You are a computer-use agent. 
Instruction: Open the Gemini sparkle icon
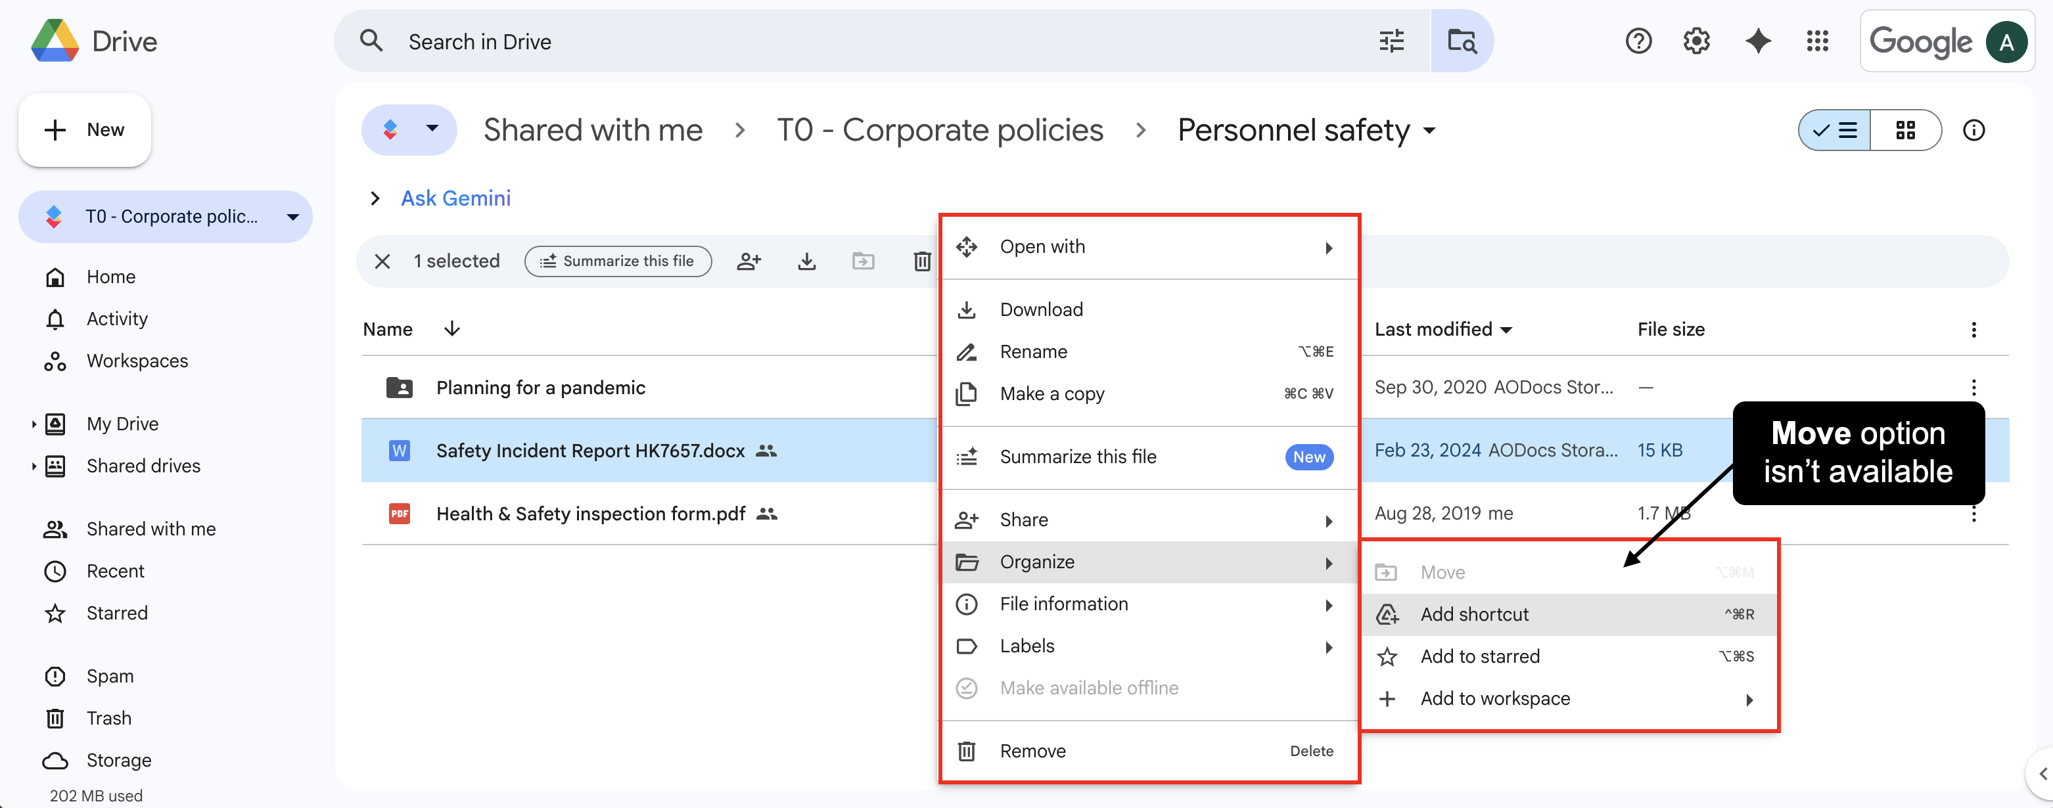[x=1757, y=41]
